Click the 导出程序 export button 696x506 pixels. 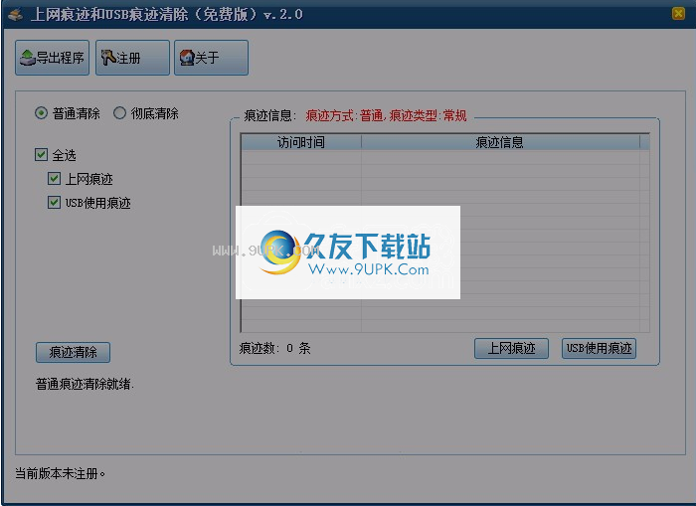coord(53,58)
